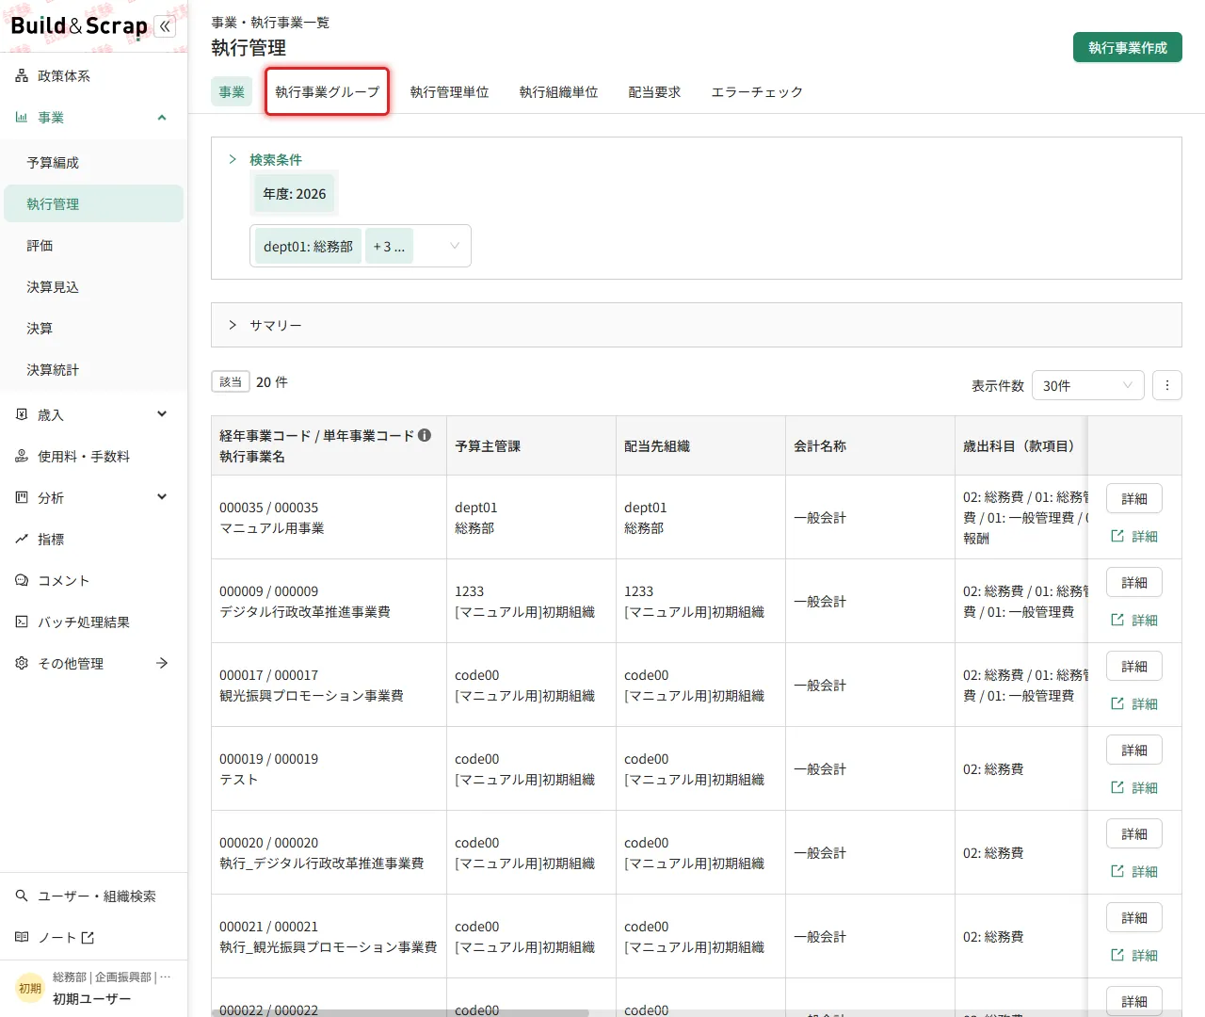Click the +3 ... department overflow tag
Image resolution: width=1205 pixels, height=1017 pixels.
tap(389, 247)
